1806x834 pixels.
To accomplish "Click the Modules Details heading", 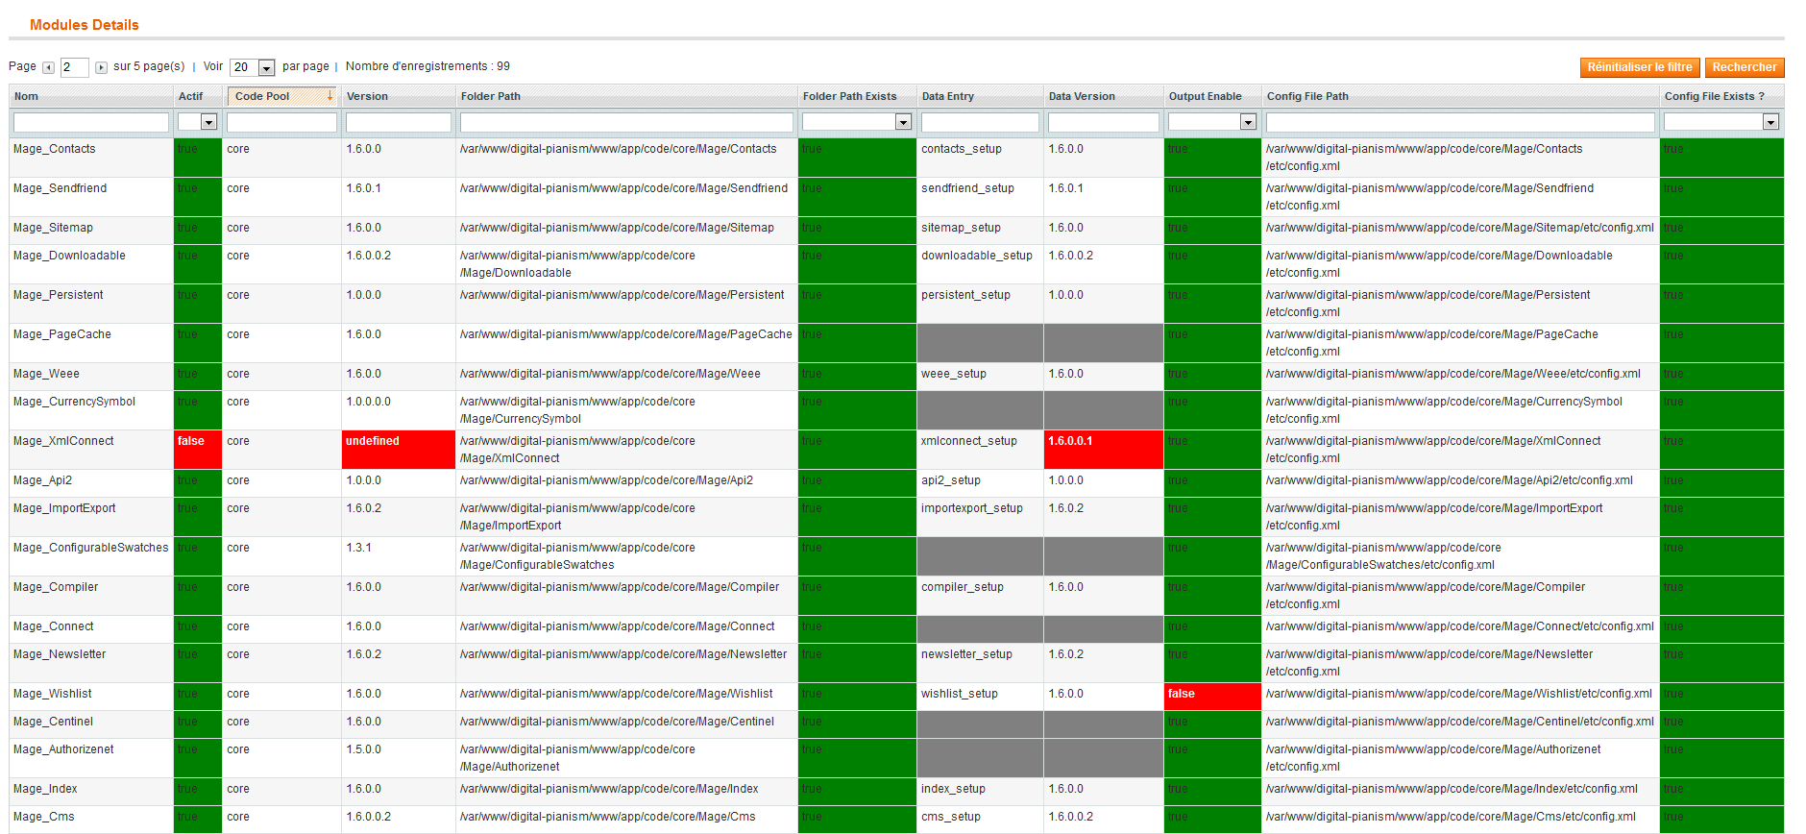I will [85, 25].
